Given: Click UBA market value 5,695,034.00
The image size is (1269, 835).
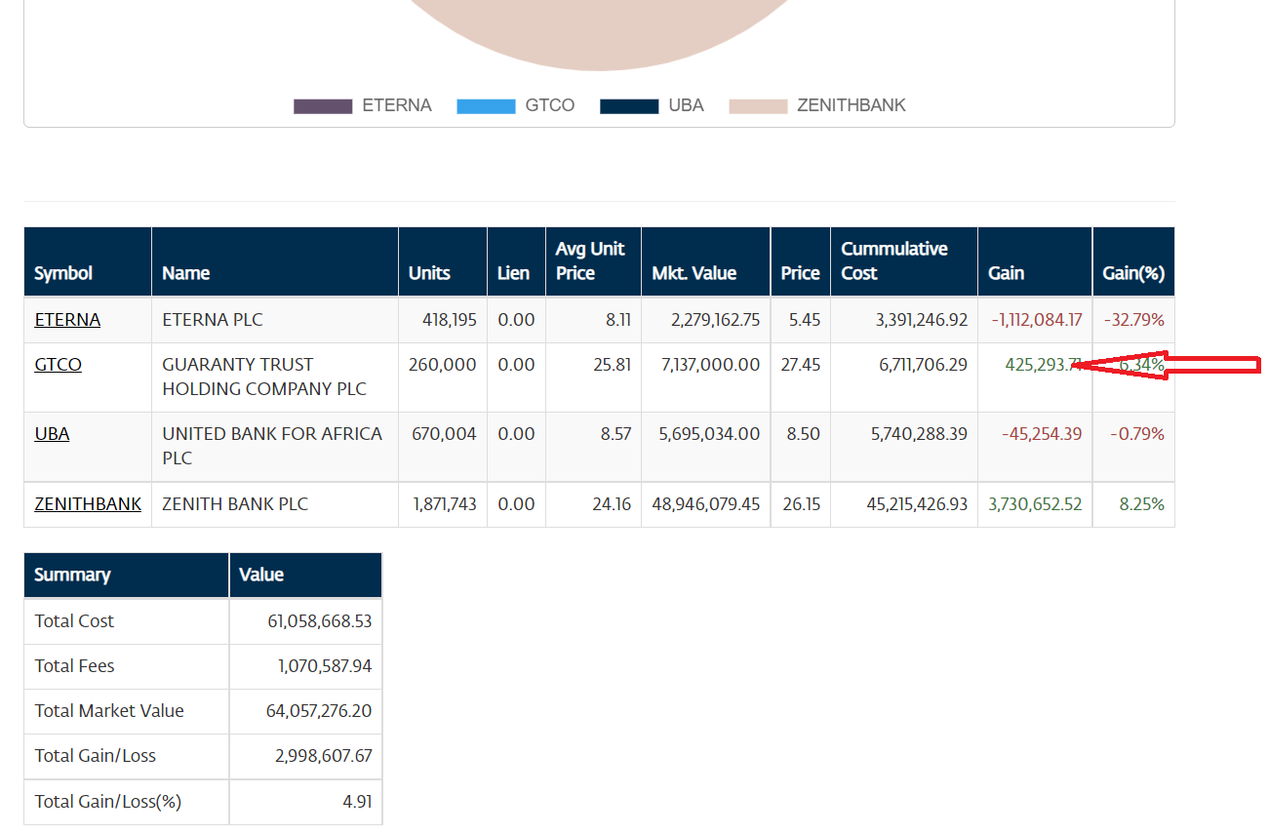Looking at the screenshot, I should point(709,434).
